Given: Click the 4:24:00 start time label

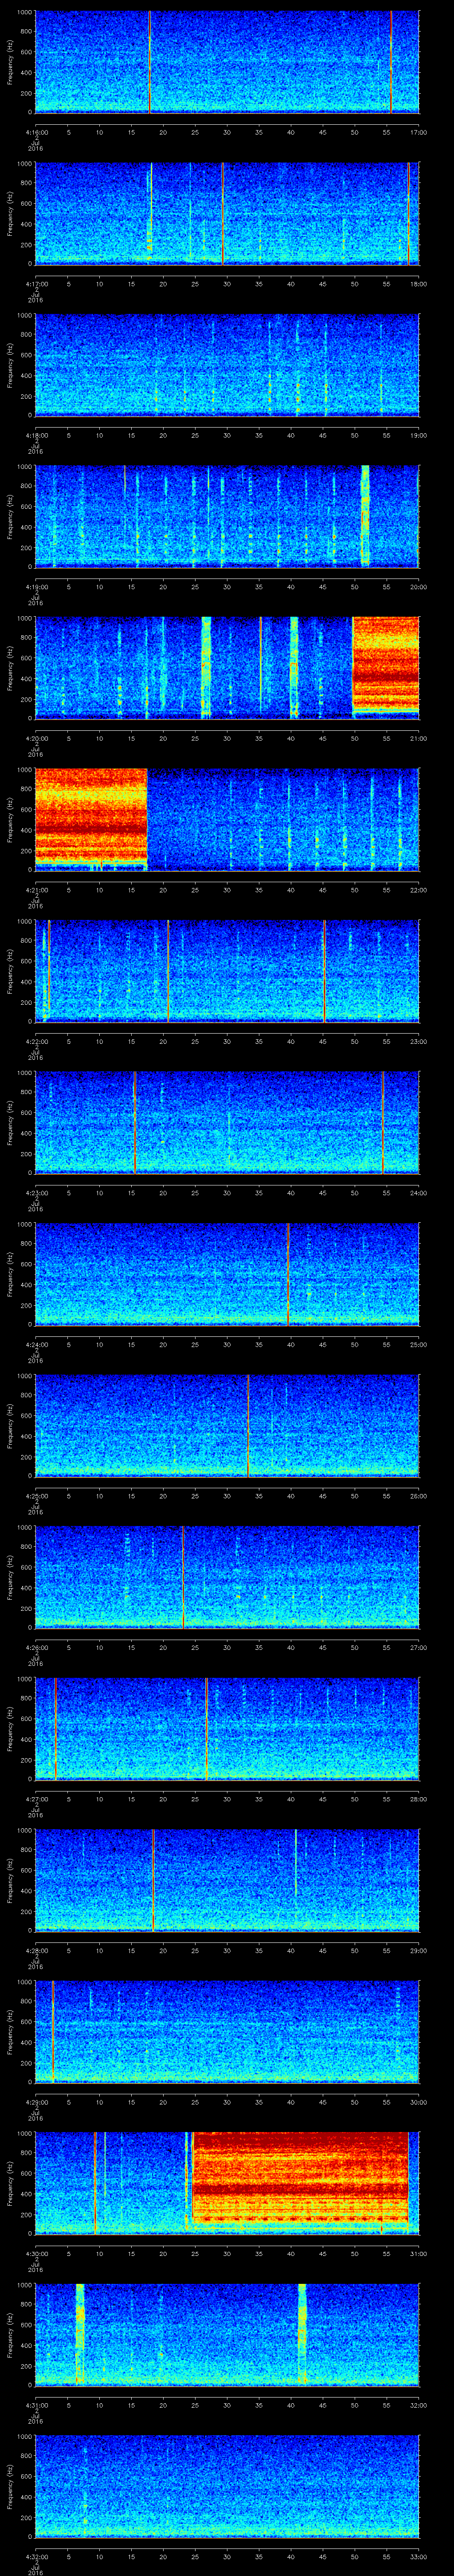Looking at the screenshot, I should [37, 1344].
